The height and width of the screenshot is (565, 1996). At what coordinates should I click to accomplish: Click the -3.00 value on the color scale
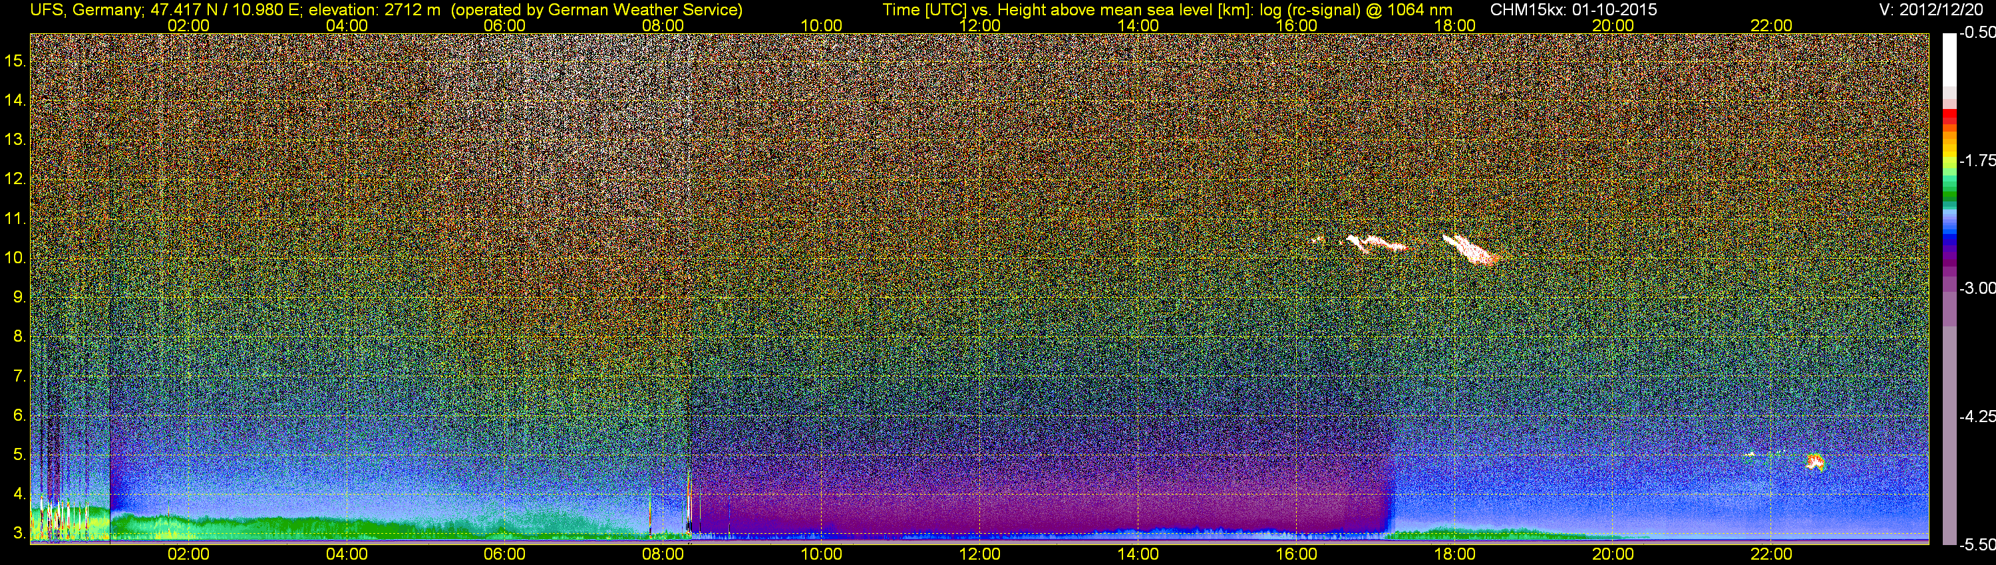(x=1977, y=288)
